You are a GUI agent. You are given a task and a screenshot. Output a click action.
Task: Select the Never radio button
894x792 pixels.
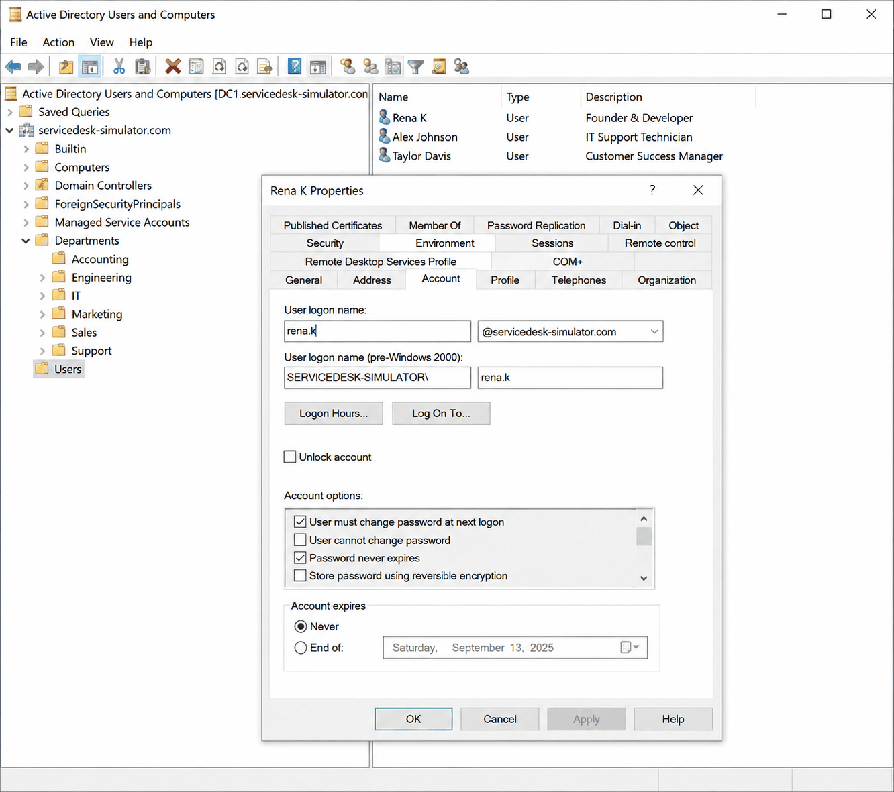pos(301,626)
